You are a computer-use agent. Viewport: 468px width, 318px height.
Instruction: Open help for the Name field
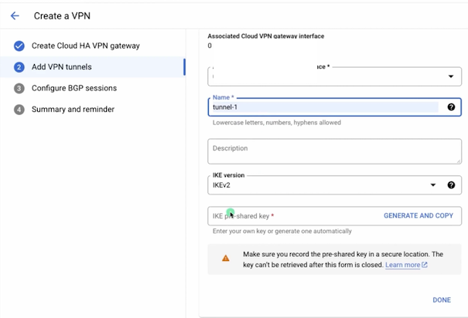pos(451,107)
